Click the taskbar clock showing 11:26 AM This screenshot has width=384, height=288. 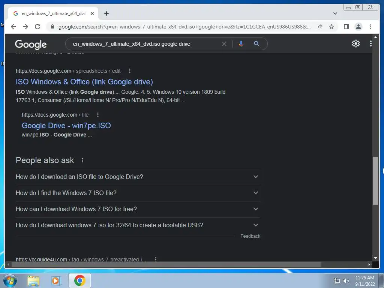click(x=364, y=280)
